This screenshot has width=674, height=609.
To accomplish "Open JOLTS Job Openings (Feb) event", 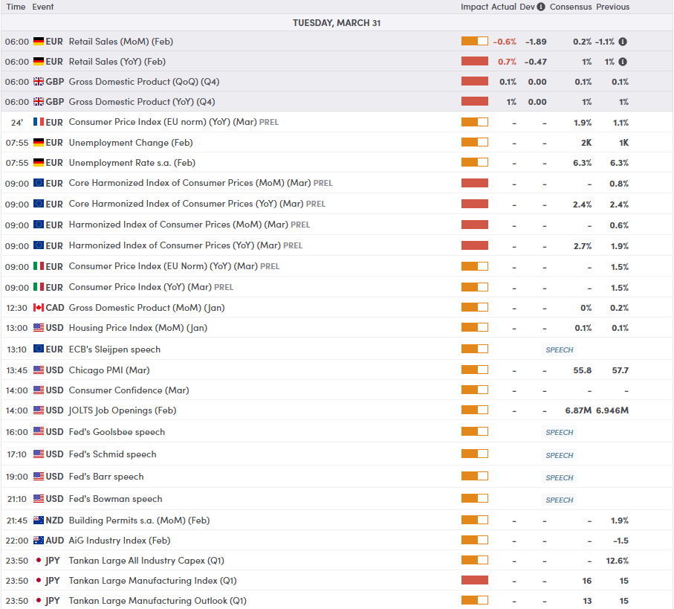I will pyautogui.click(x=123, y=410).
